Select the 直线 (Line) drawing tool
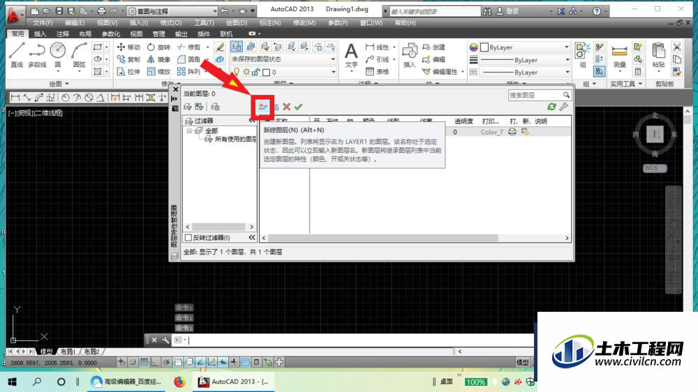Viewport: 698px width, 392px height. point(17,54)
